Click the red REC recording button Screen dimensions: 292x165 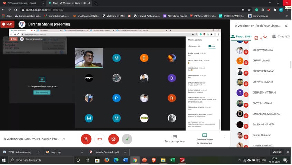(x=8, y=24)
